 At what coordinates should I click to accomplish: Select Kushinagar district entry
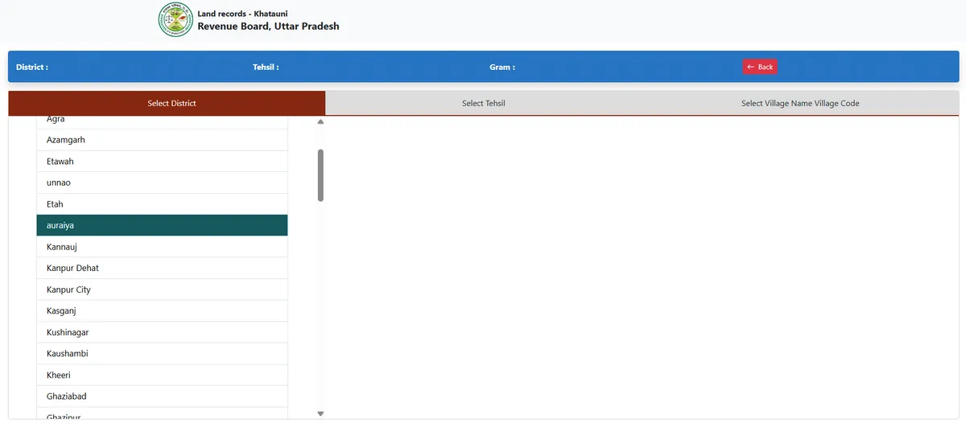pos(162,332)
